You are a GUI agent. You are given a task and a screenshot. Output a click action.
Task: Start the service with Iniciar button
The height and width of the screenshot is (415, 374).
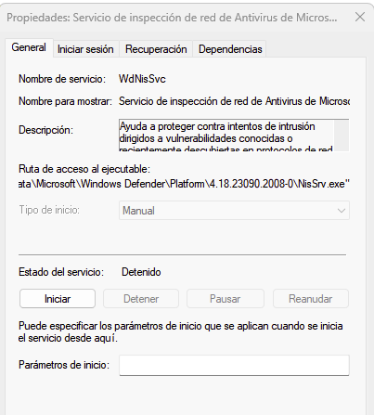(x=58, y=299)
